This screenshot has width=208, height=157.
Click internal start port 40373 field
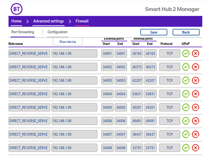tap(137, 67)
